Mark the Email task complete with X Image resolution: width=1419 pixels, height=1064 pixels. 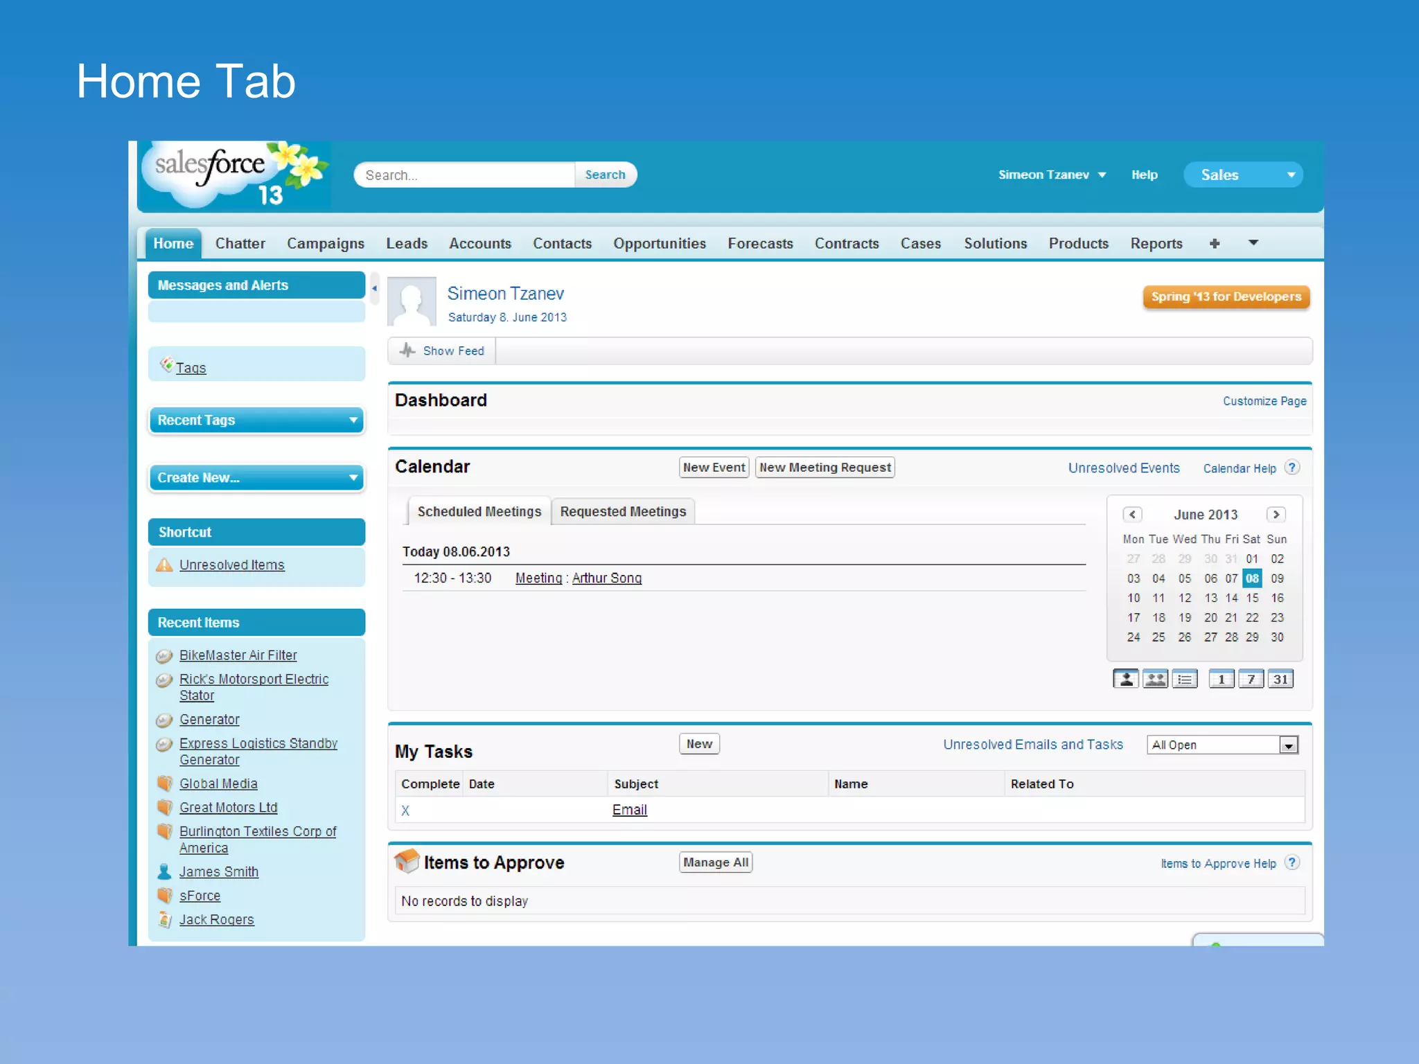(405, 810)
